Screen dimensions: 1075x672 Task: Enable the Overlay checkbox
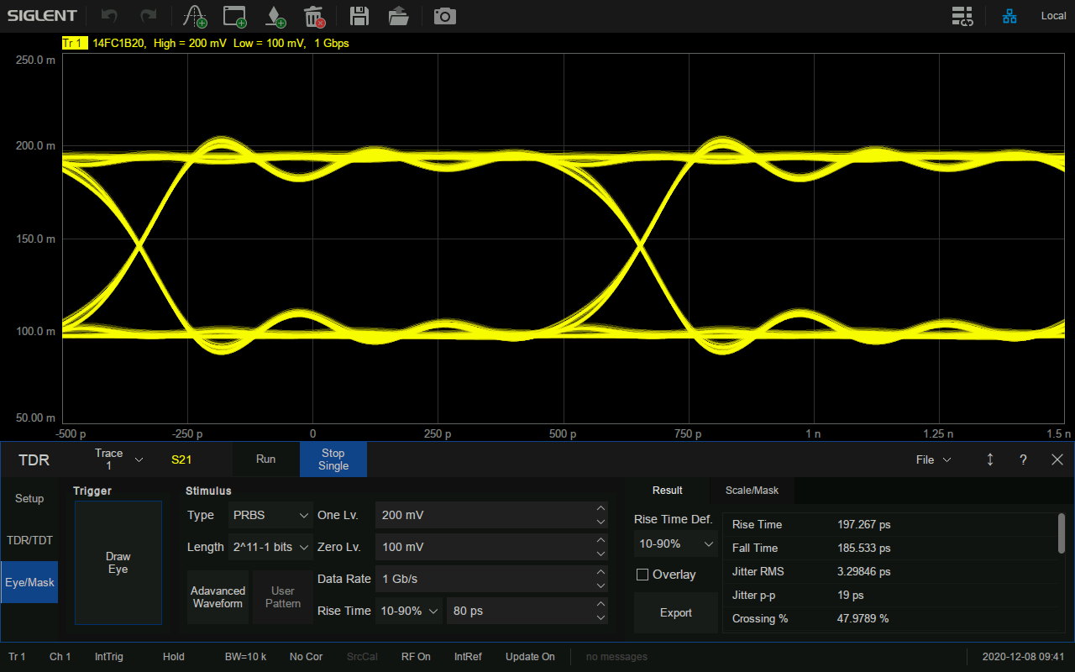coord(641,575)
